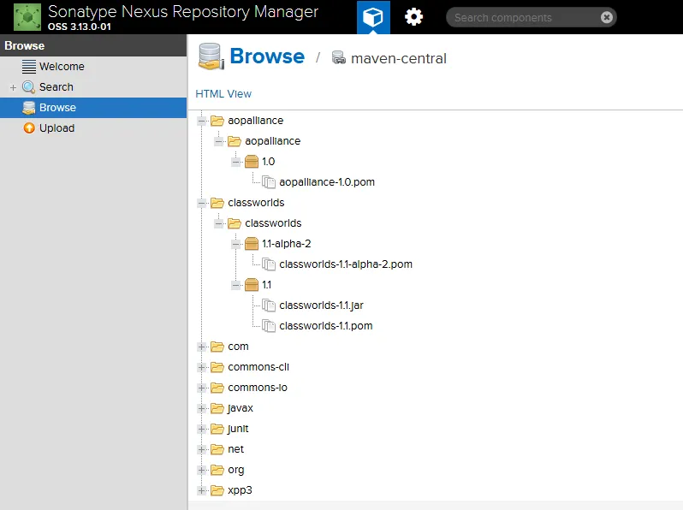Viewport: 683px width, 510px height.
Task: Click the xpp3 folder icon
Action: point(217,490)
